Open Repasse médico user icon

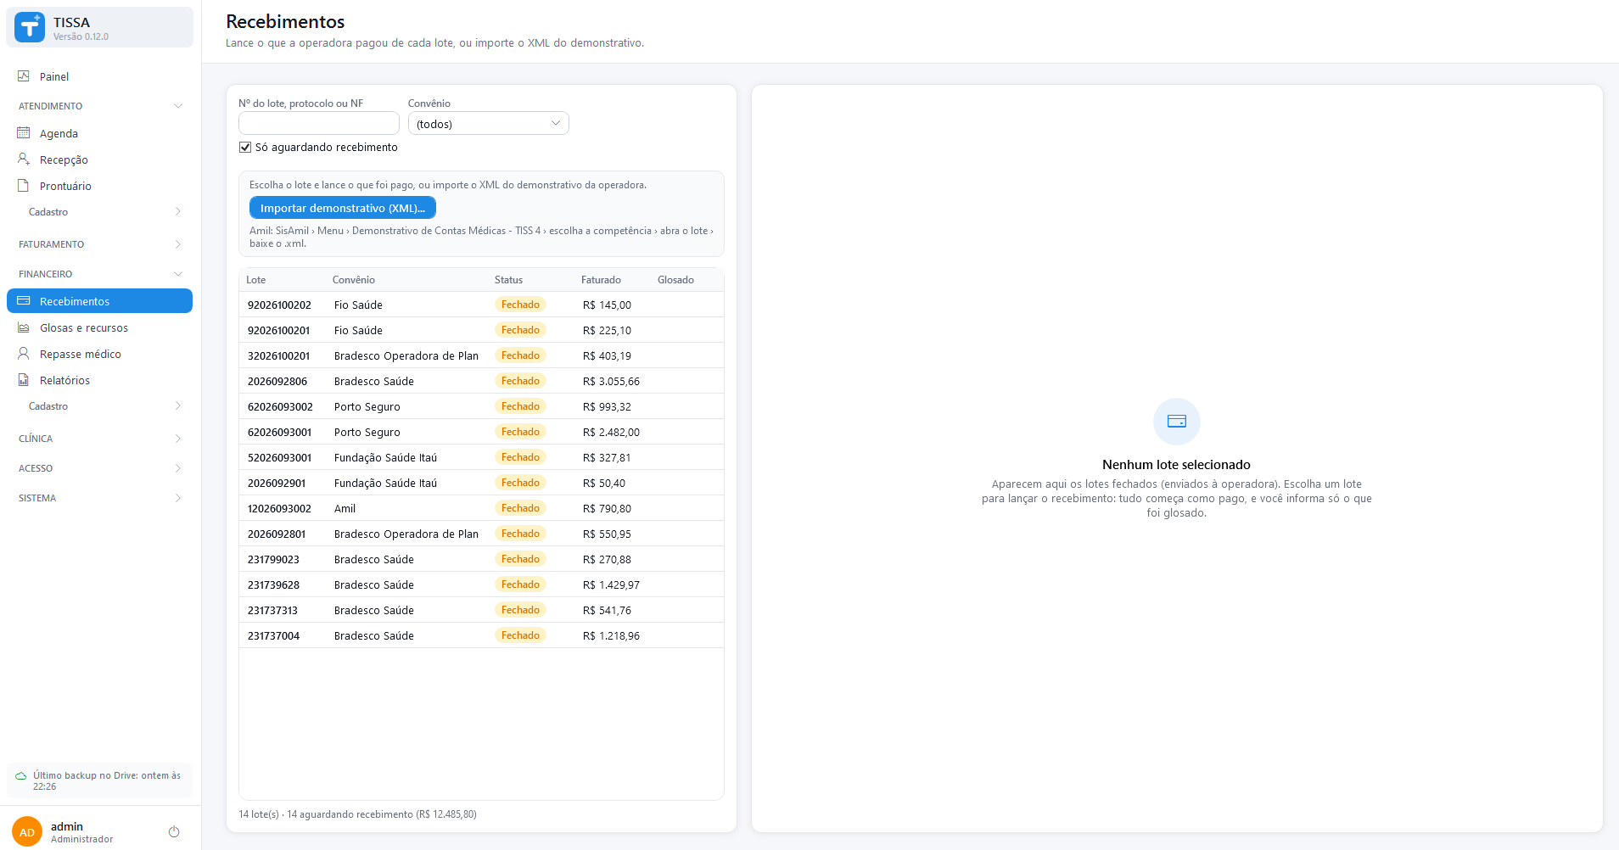[x=24, y=354]
